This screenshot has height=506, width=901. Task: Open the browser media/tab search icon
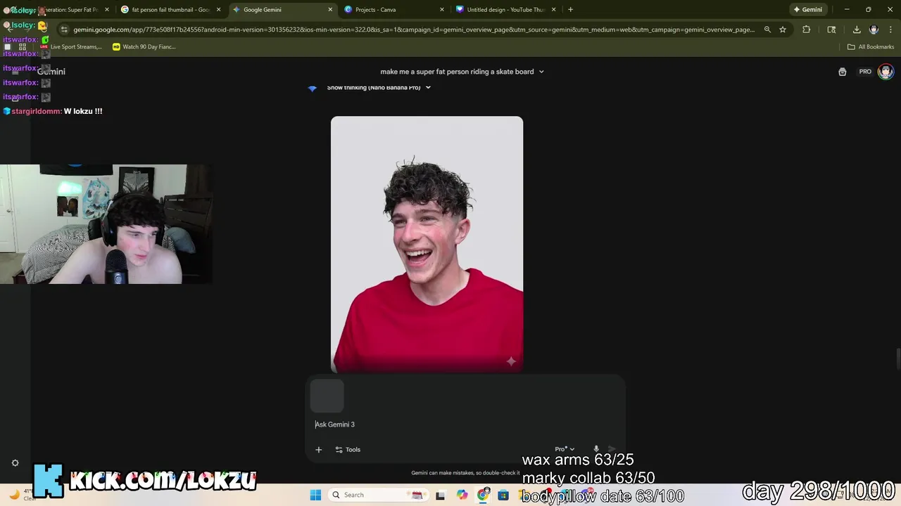pos(831,30)
